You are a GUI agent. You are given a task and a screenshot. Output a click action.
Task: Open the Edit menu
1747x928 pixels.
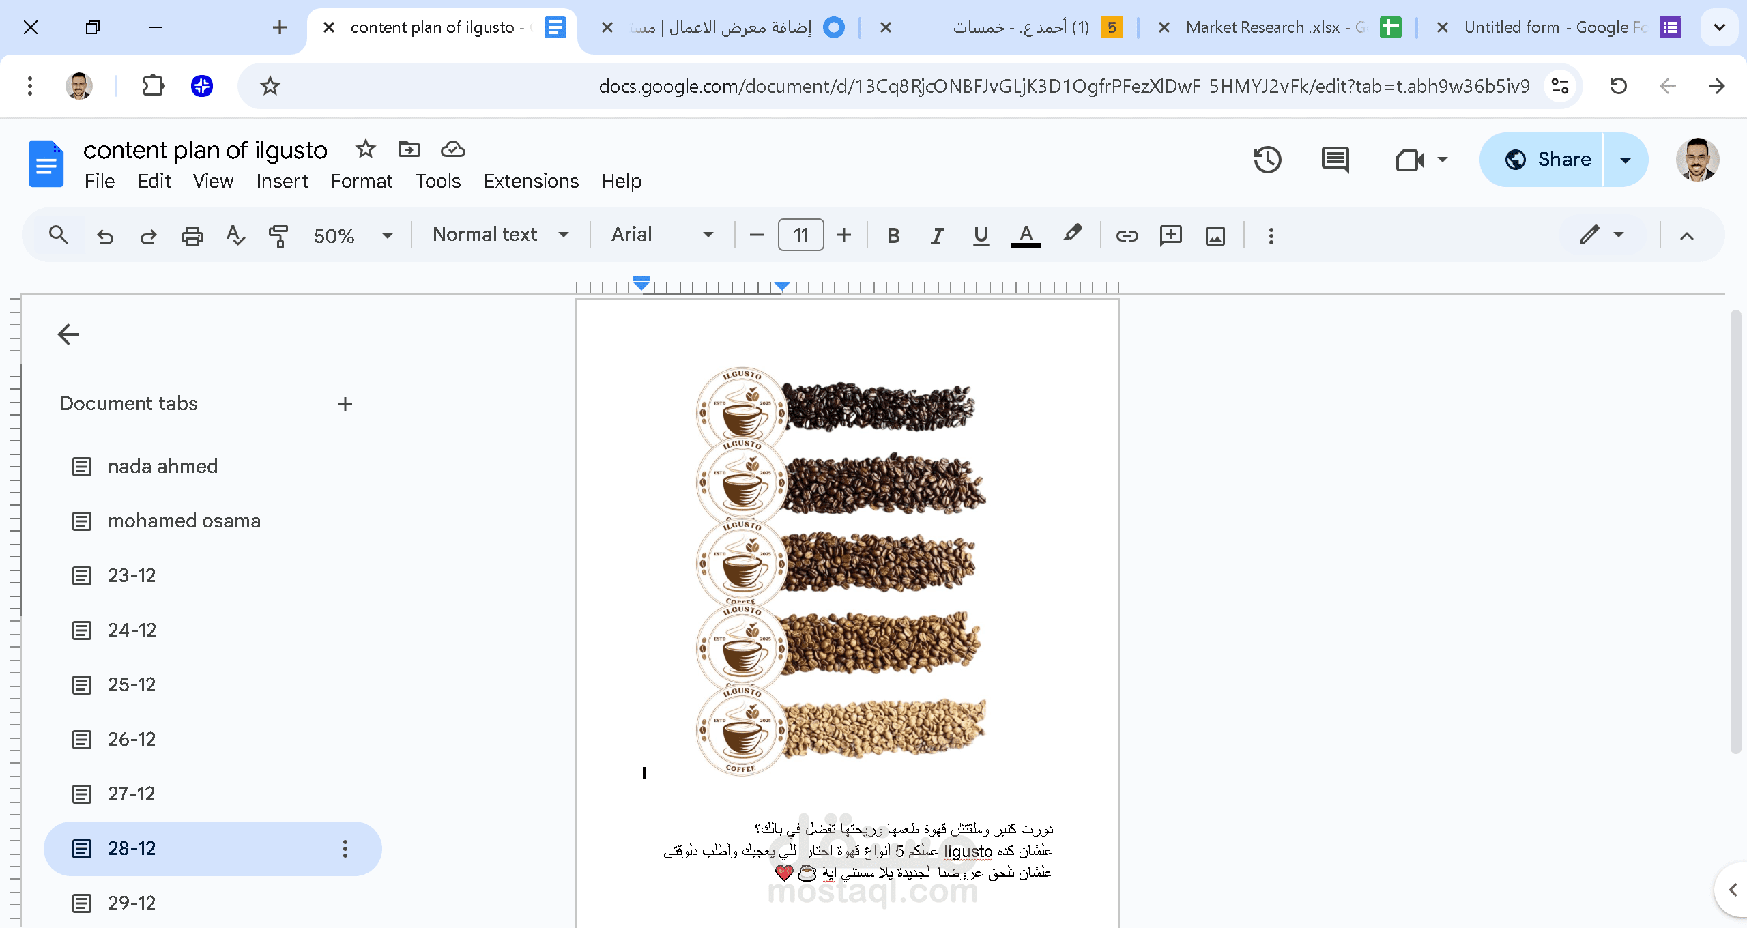[x=154, y=181]
